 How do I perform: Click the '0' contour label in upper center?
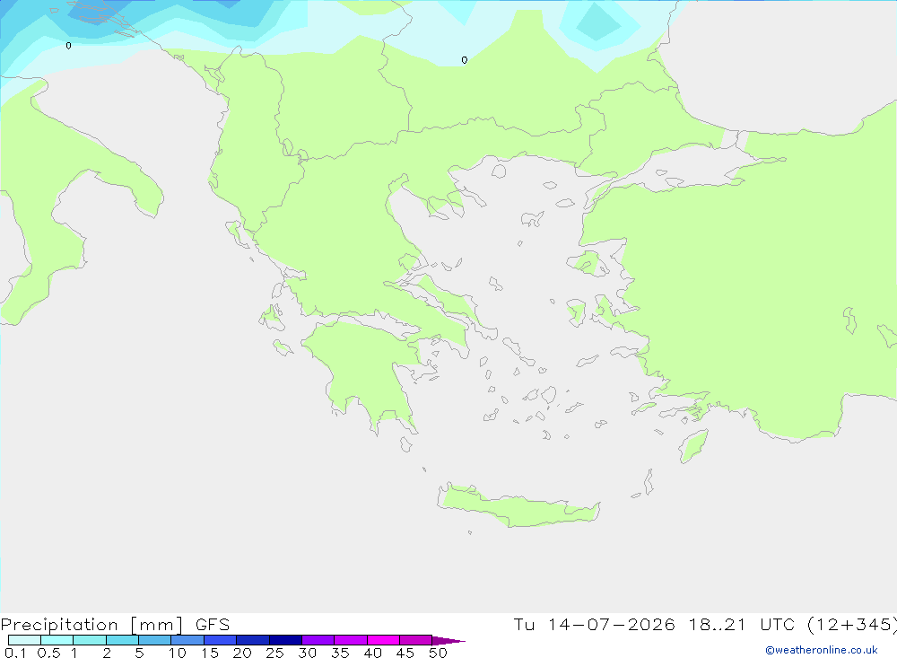tap(464, 60)
